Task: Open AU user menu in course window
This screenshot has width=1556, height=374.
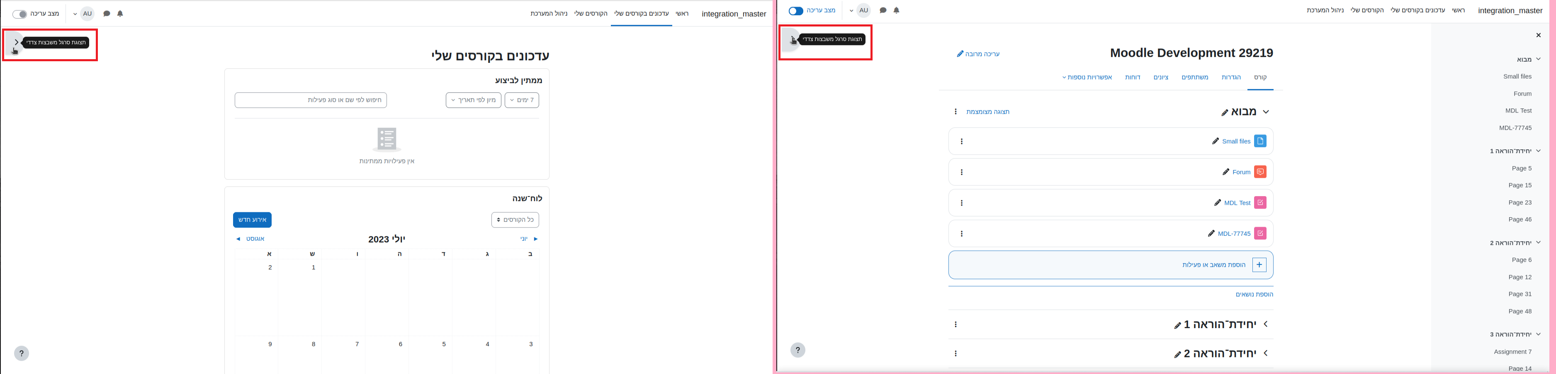Action: [860, 10]
